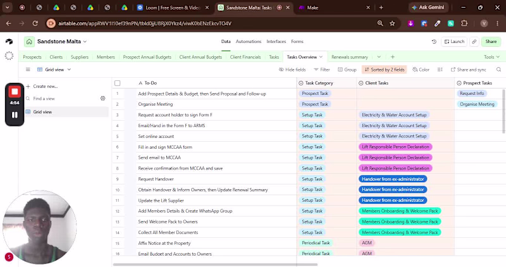Click the browser address bar URL
This screenshot has width=506, height=267.
tap(145, 23)
